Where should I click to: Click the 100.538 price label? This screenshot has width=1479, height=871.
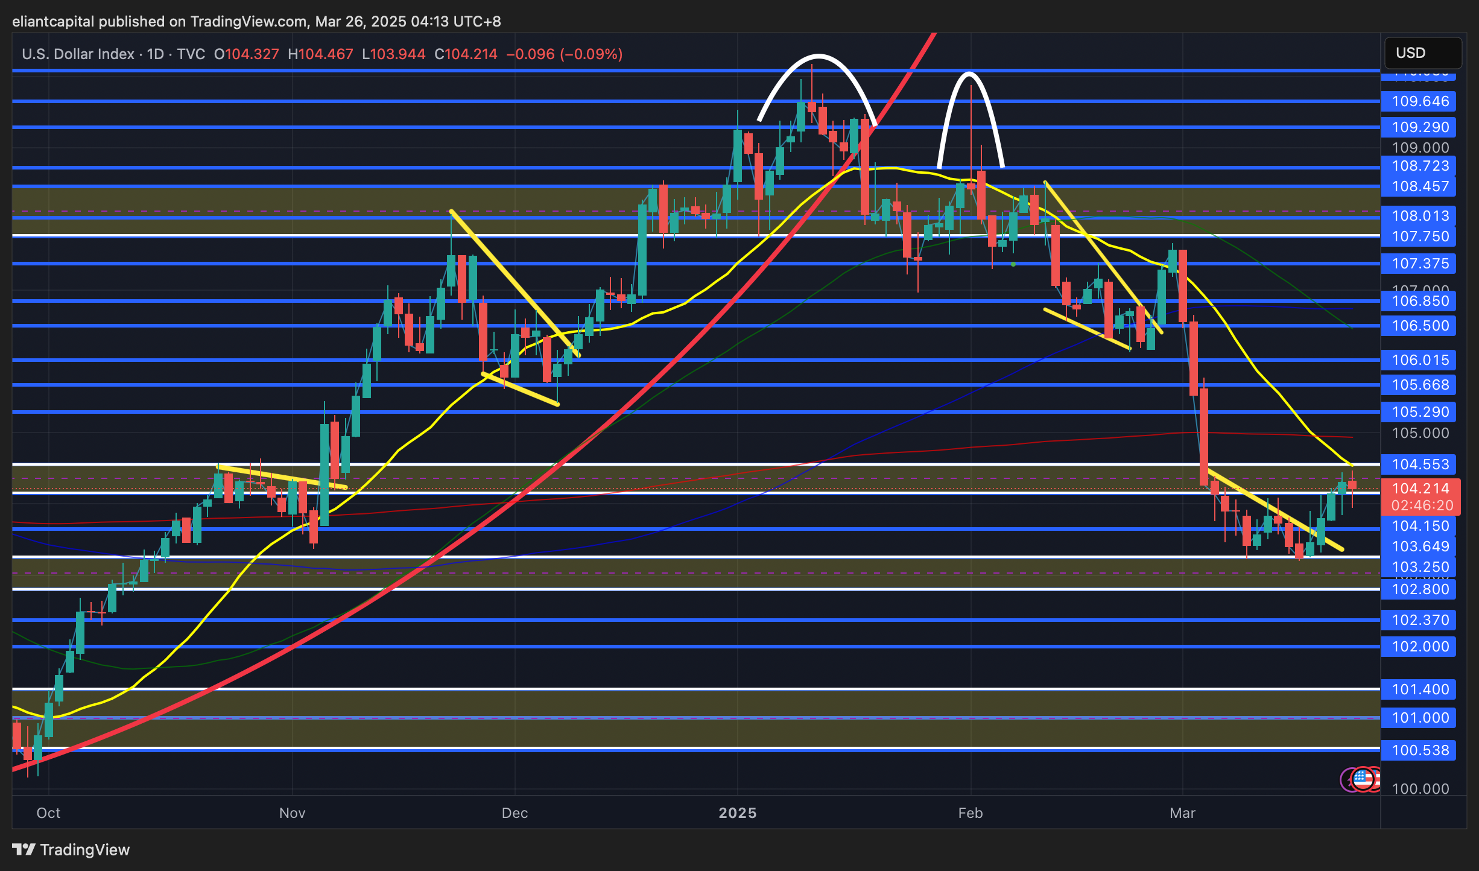coord(1420,750)
